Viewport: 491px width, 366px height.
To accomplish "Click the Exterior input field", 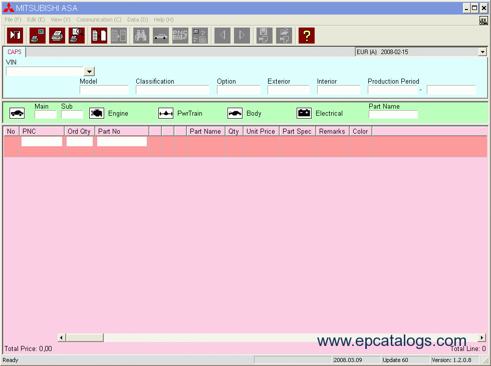I will (289, 90).
